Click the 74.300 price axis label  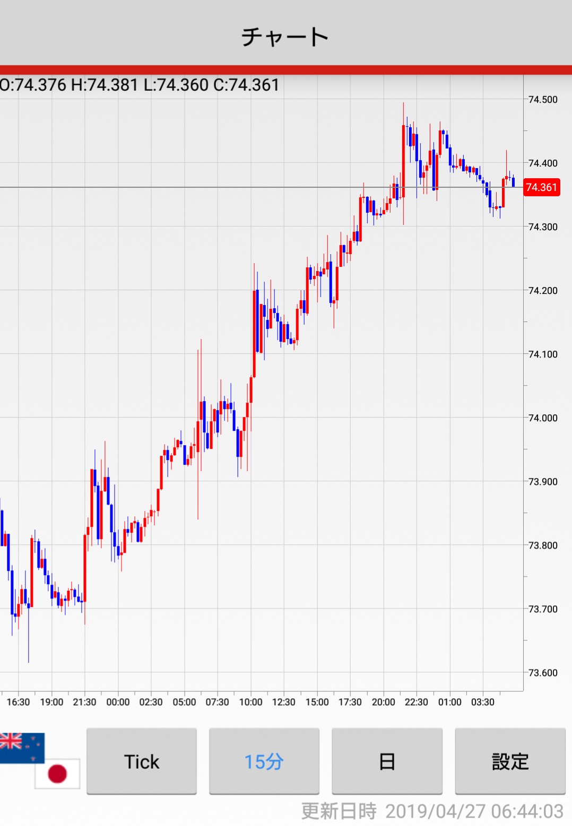click(543, 227)
